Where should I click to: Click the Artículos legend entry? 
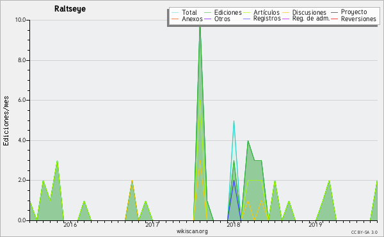tap(261, 13)
